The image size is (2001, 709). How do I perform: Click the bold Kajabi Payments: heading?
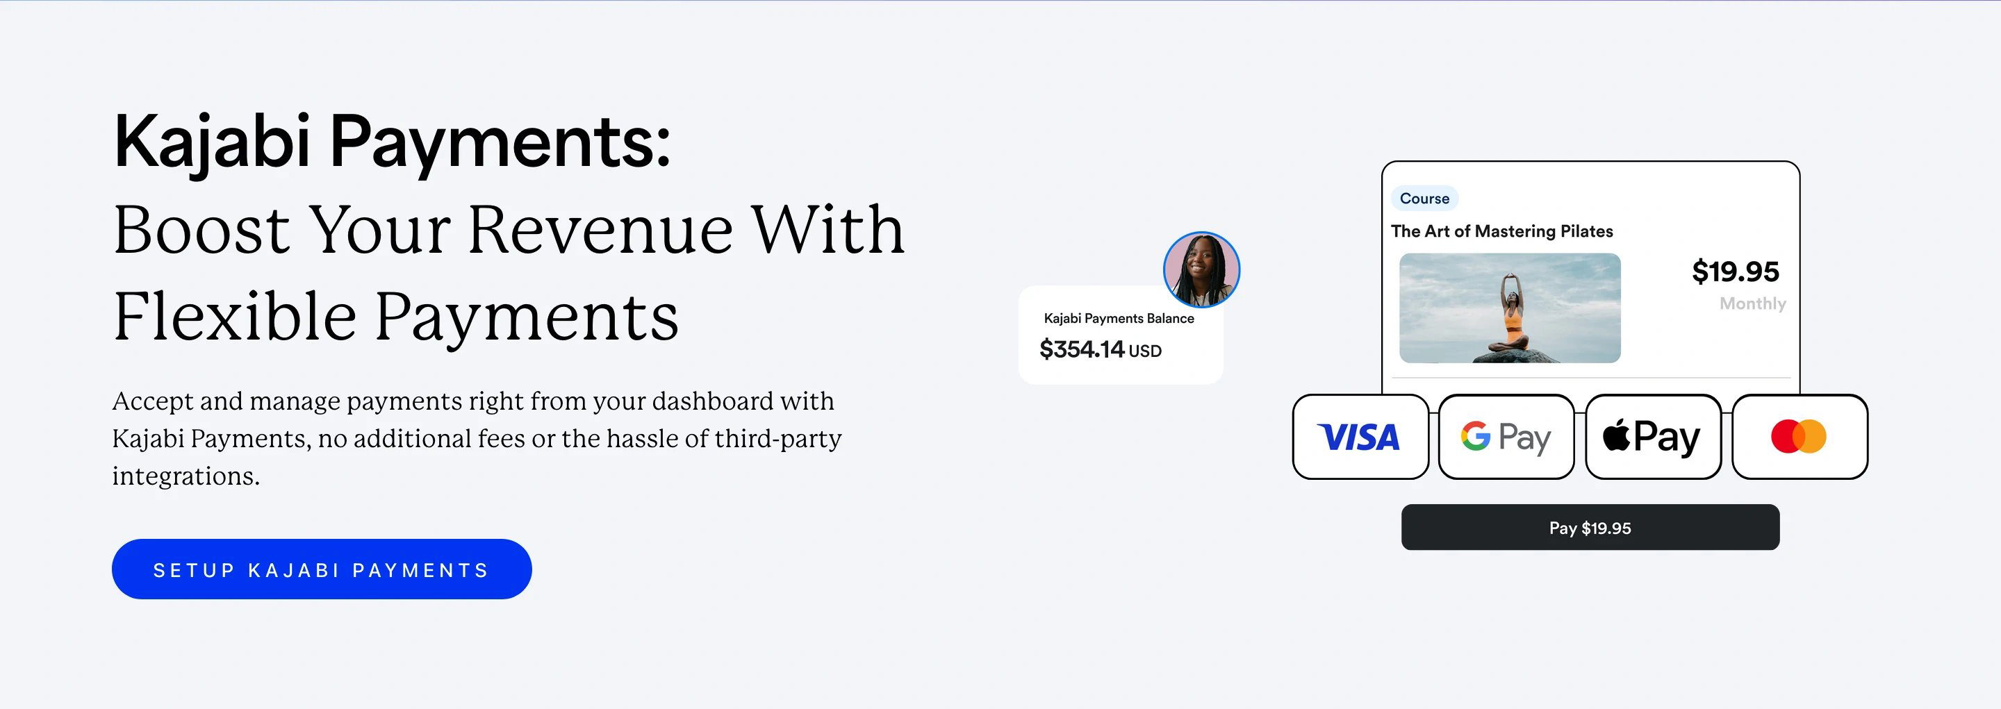coord(393,142)
